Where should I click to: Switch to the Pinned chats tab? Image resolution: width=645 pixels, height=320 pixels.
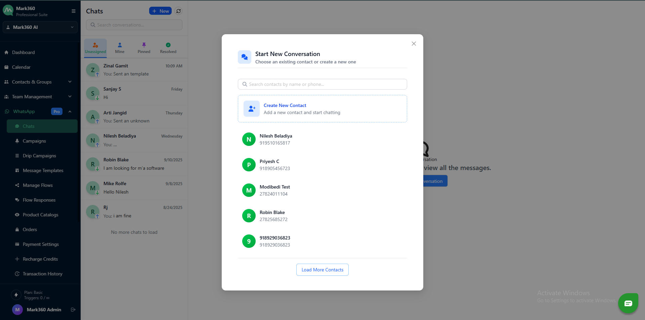(144, 48)
